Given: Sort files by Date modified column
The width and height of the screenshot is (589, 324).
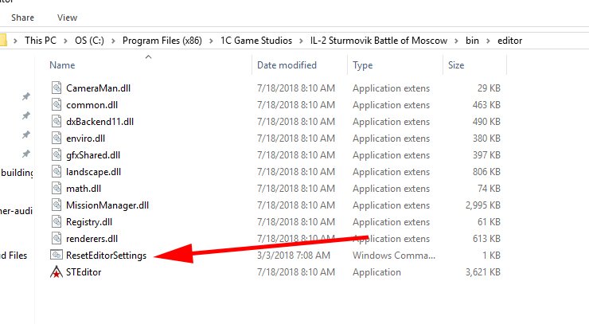Looking at the screenshot, I should (x=287, y=65).
